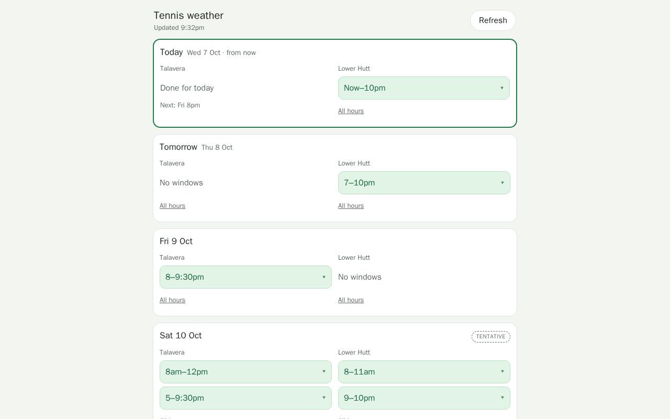The image size is (670, 419).
Task: Click the "Tomorrow" card heading
Action: pos(178,147)
